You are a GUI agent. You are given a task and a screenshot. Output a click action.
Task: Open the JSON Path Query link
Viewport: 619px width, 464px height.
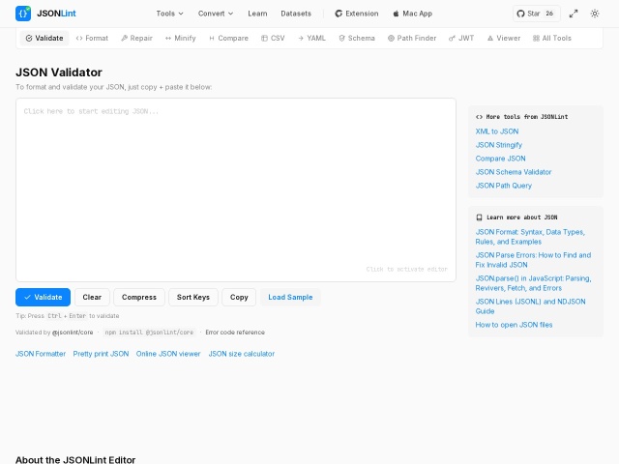coord(503,186)
